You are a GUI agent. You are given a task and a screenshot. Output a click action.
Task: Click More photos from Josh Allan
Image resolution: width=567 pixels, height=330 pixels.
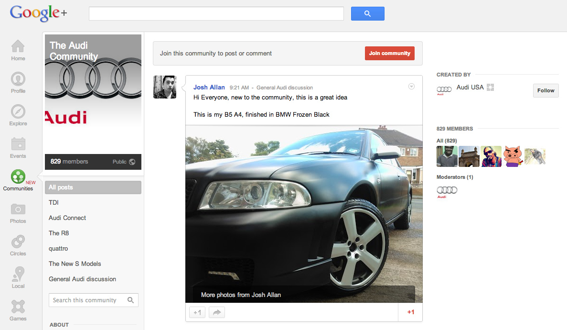(x=241, y=295)
